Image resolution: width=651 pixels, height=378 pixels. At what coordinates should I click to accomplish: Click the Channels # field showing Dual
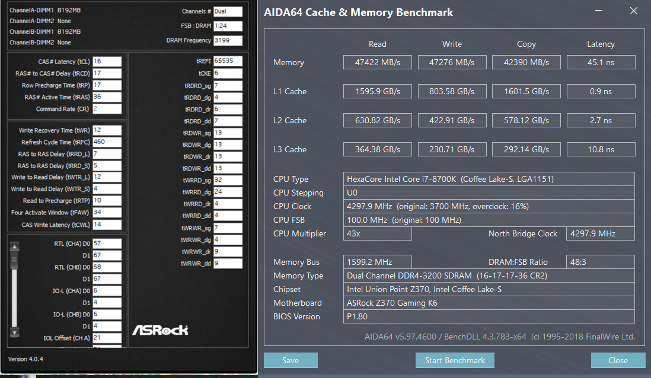point(228,12)
